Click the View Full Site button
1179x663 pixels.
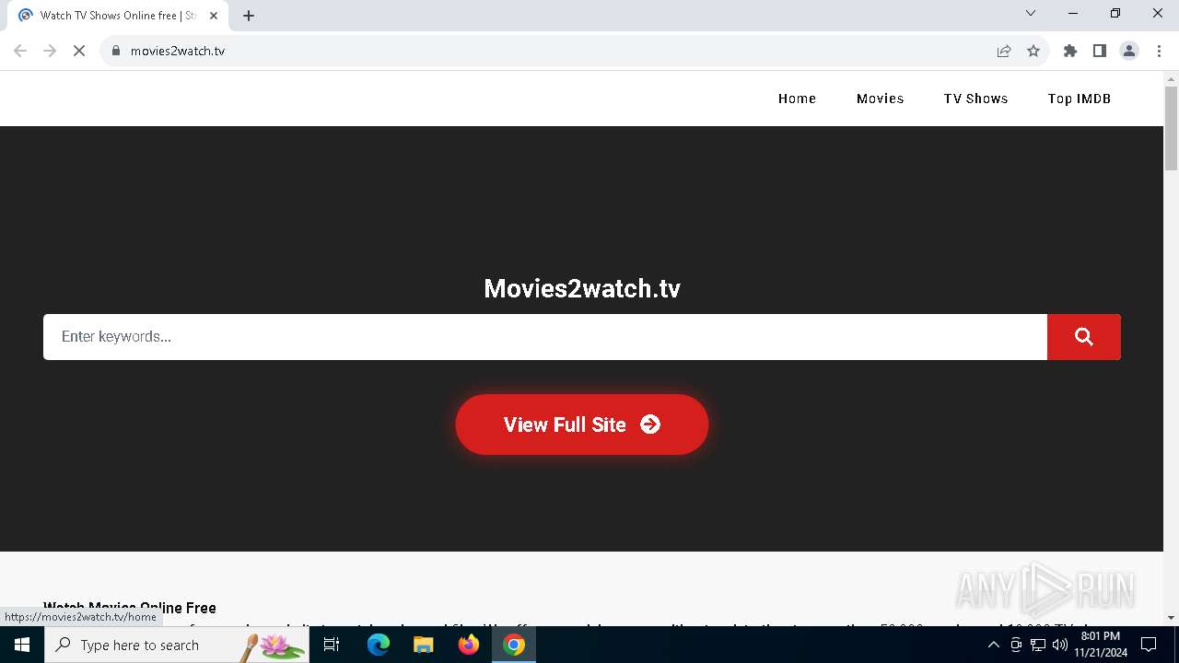point(582,425)
